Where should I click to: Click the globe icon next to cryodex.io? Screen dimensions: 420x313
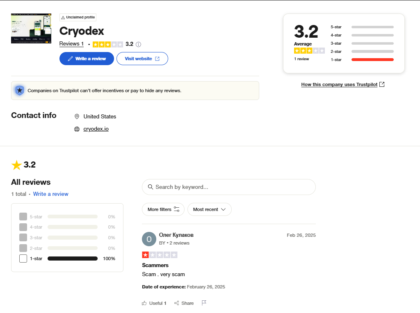pyautogui.click(x=77, y=129)
